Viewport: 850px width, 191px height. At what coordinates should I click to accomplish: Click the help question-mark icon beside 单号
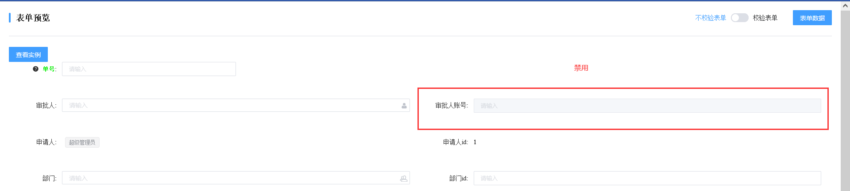tap(35, 69)
